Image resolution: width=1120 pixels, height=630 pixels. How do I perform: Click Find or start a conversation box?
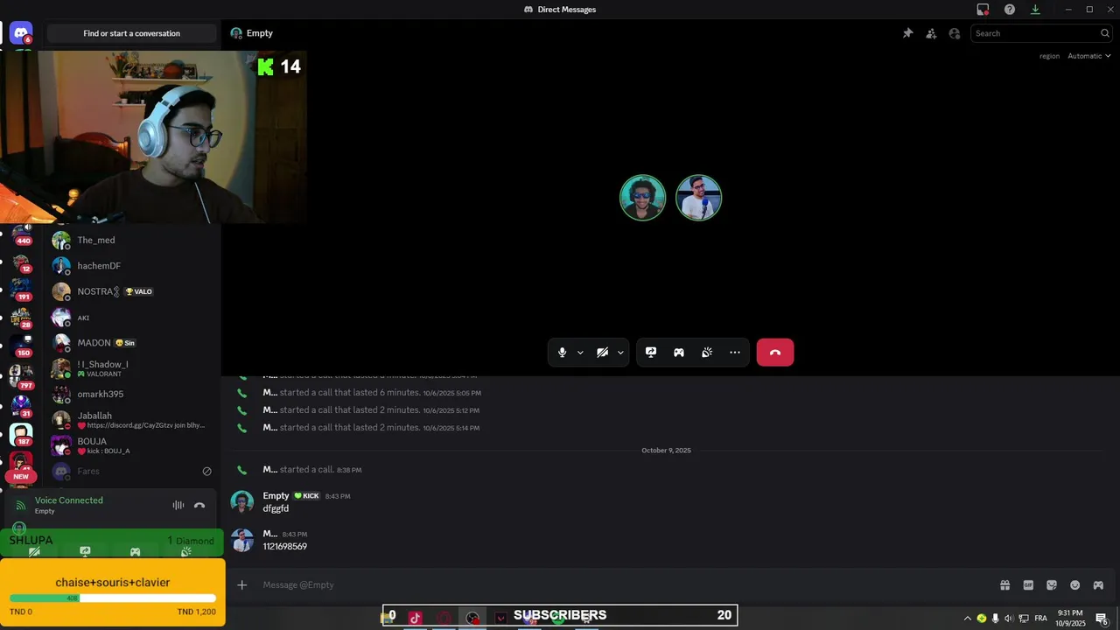(131, 33)
